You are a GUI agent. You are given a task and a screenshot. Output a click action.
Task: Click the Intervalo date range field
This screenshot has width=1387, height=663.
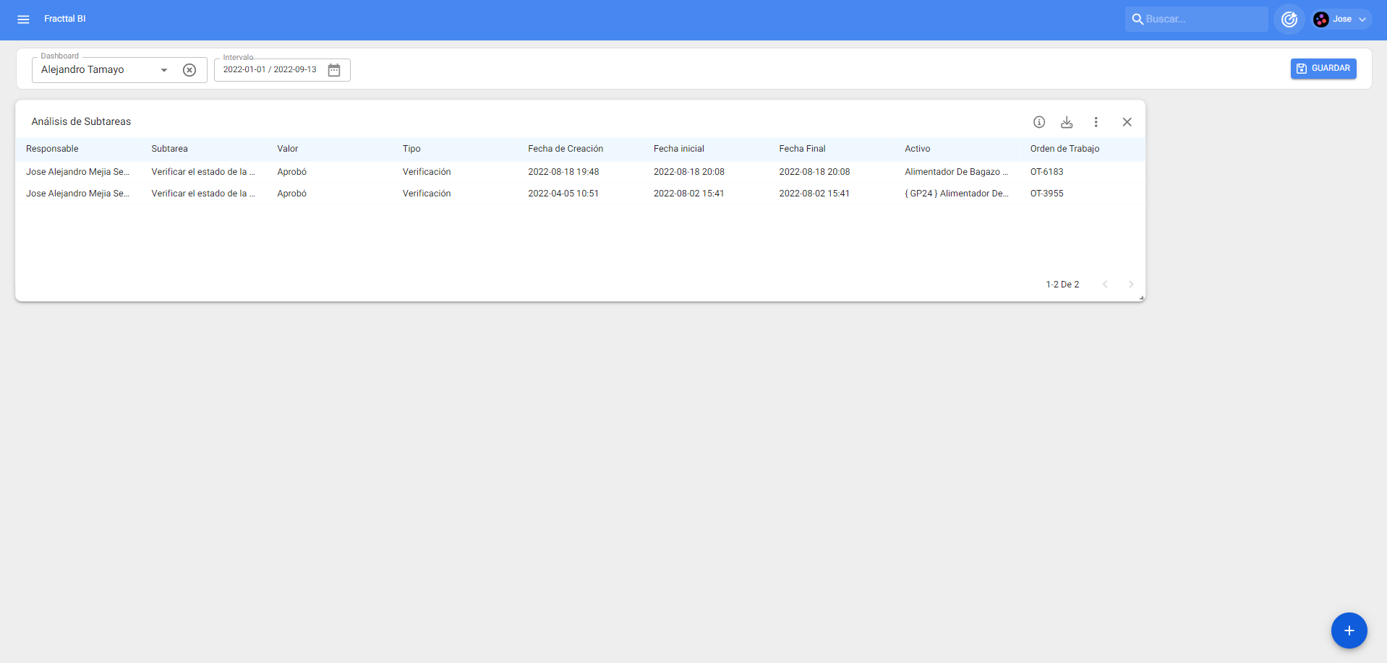270,70
